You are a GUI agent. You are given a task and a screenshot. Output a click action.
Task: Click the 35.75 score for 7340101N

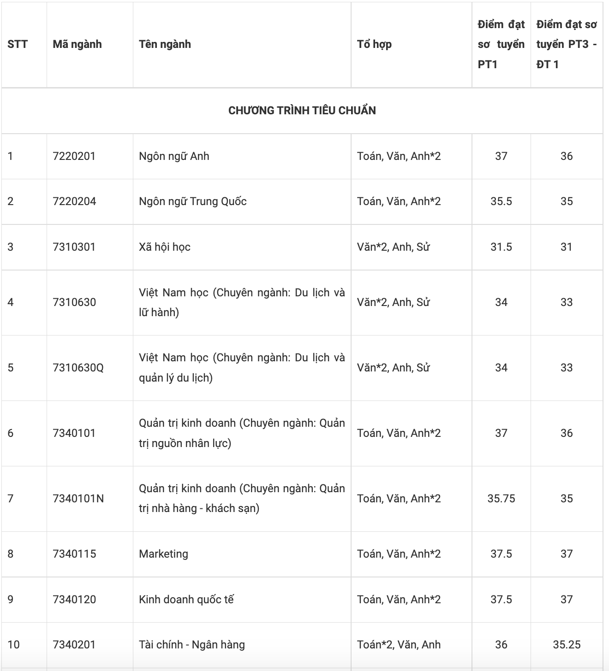point(501,499)
